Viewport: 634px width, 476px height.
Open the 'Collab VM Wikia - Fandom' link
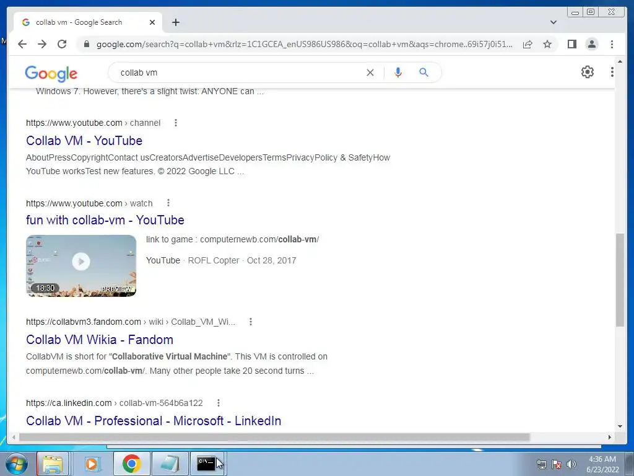[x=100, y=340]
